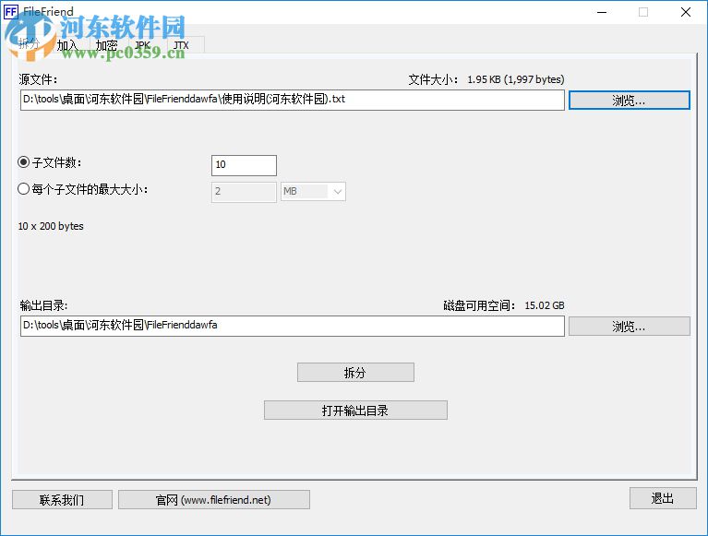Click the output directory path field

292,326
